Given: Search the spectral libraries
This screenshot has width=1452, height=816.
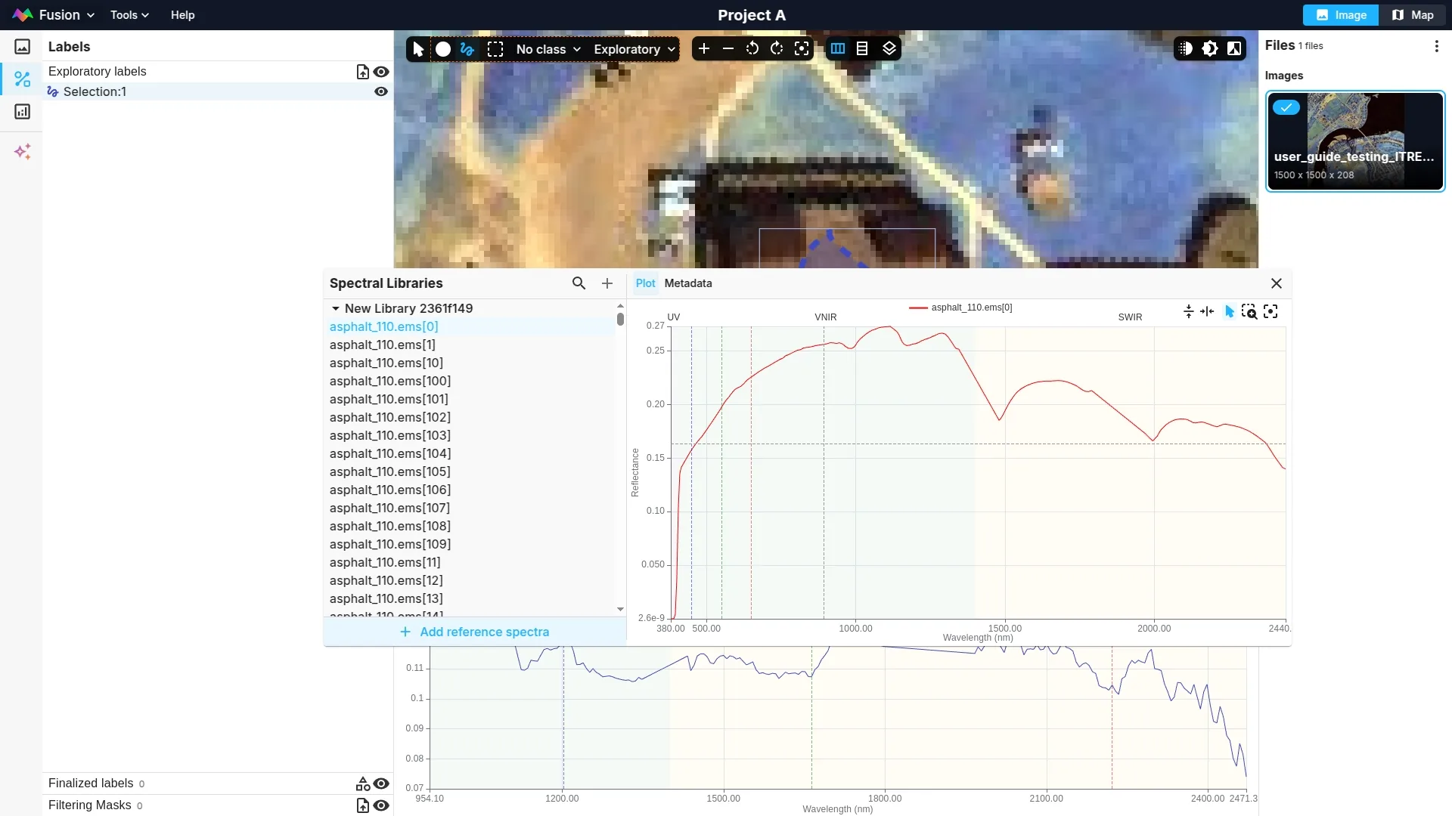Looking at the screenshot, I should pyautogui.click(x=579, y=283).
